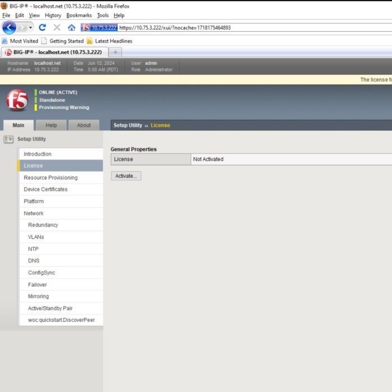392x392 pixels.
Task: Switch to the About tab
Action: [x=83, y=125]
